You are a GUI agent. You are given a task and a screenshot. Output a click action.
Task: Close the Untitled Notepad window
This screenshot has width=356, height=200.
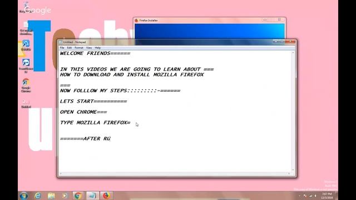pos(290,42)
